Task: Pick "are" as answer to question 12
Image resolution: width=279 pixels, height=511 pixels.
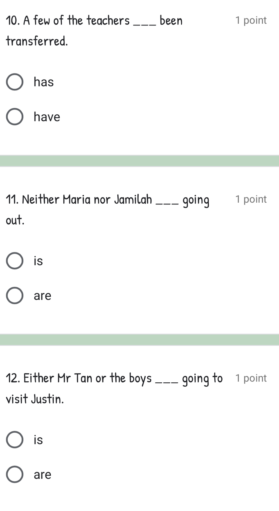Action: [15, 474]
